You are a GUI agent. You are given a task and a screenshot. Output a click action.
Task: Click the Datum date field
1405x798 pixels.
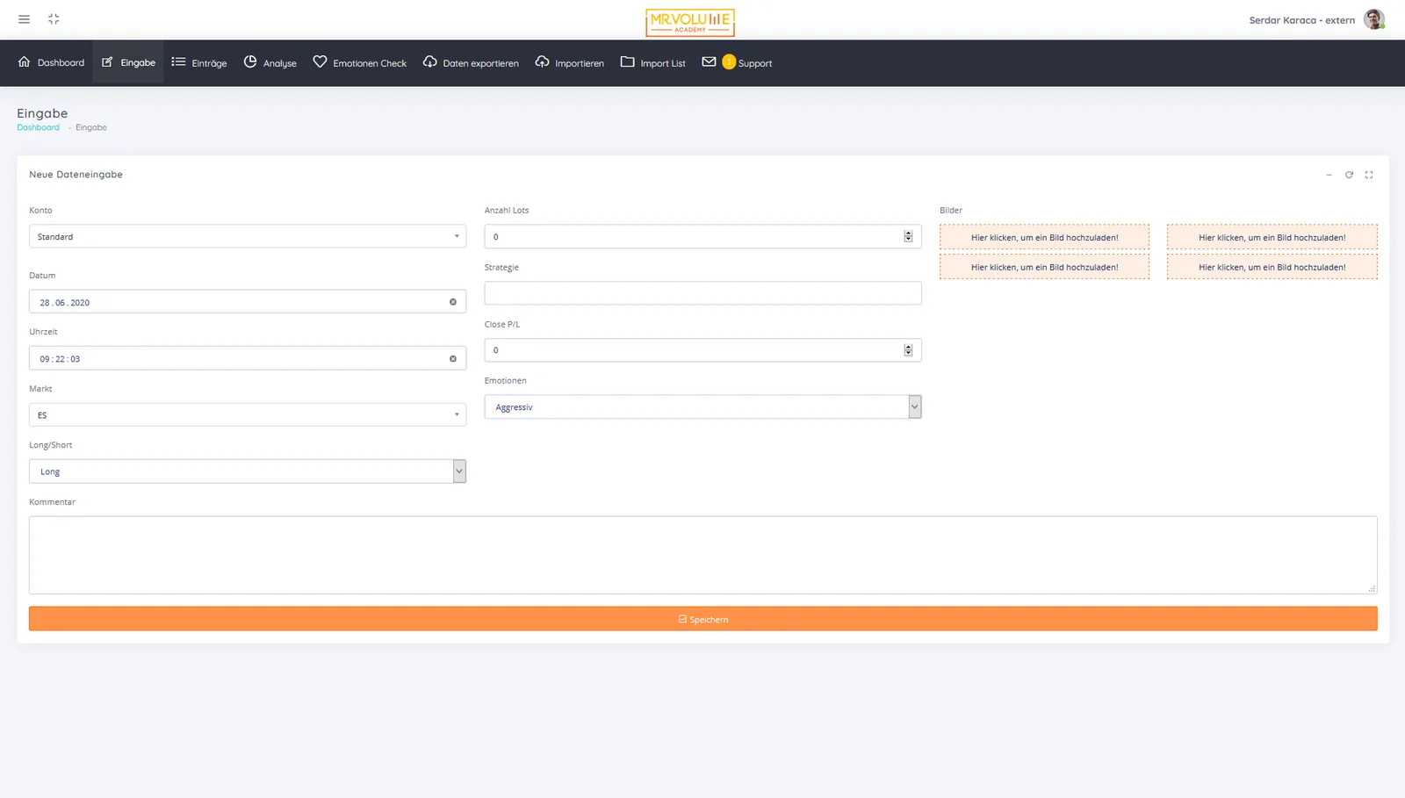click(248, 302)
